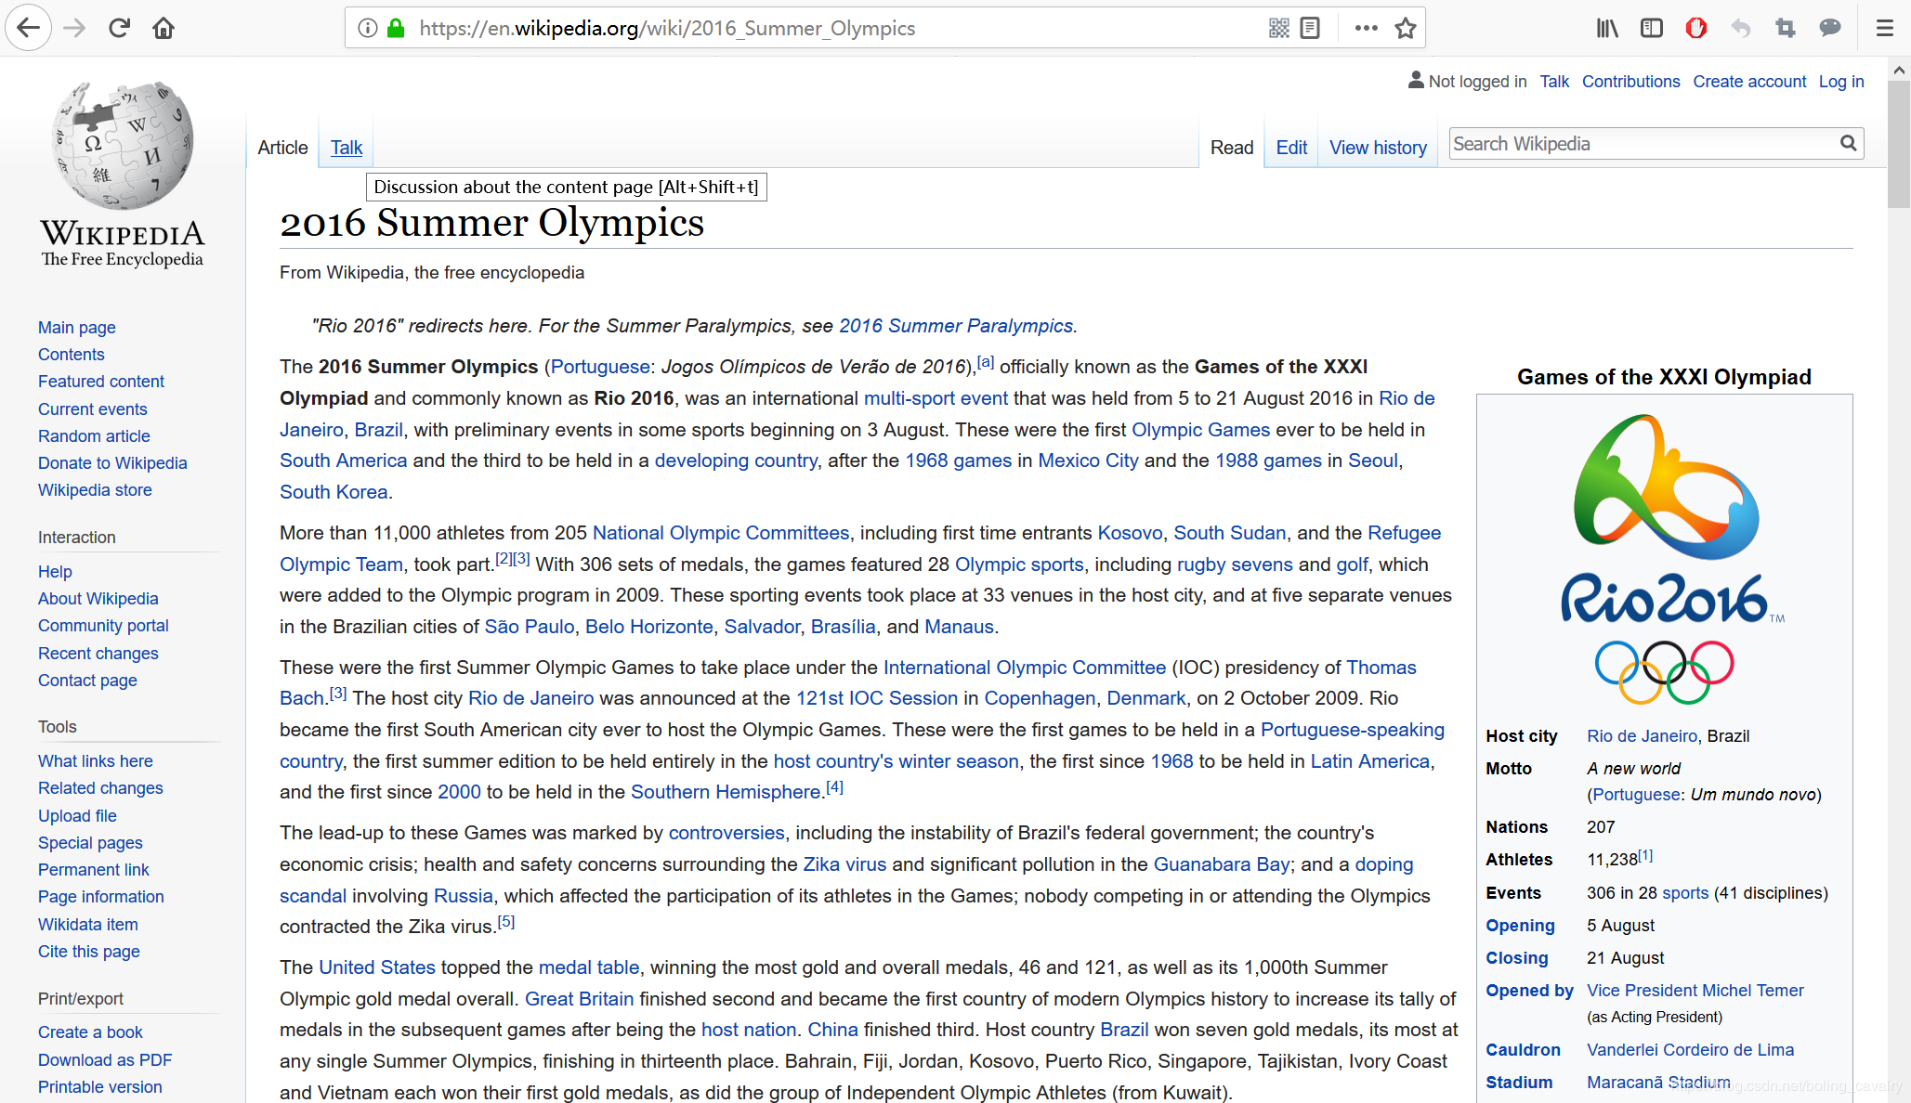1911x1103 pixels.
Task: Toggle Reader View icon in address bar
Action: click(x=1310, y=28)
